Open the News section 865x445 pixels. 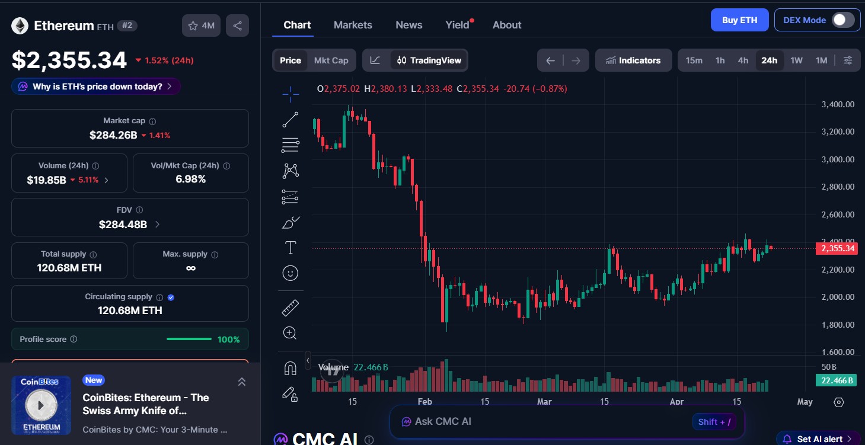coord(408,24)
